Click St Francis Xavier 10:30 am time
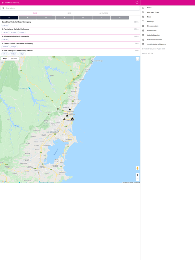 [x=13, y=33]
